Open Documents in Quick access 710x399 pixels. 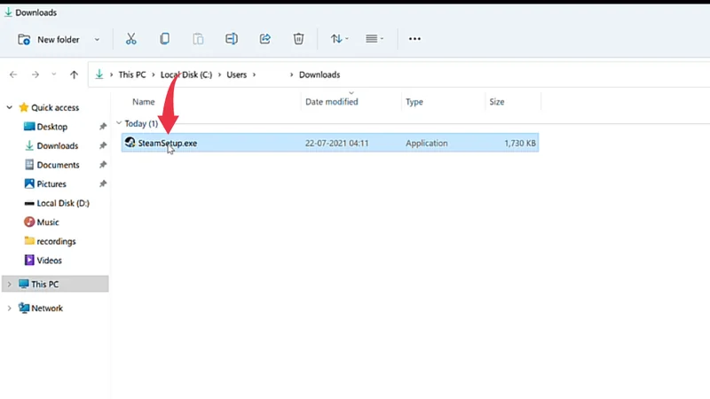58,165
